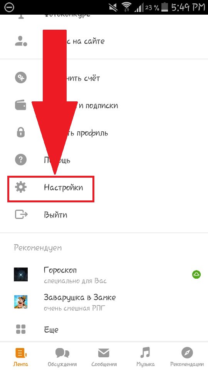Tap the four-squares Еще icon
Image resolution: width=208 pixels, height=370 pixels.
click(x=21, y=329)
